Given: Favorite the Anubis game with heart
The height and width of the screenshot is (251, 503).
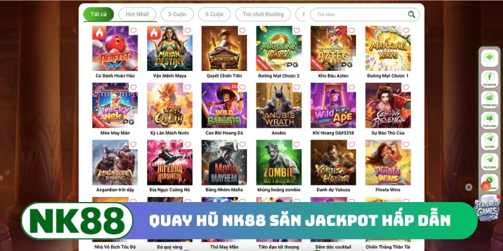Looking at the screenshot, I should (x=297, y=87).
